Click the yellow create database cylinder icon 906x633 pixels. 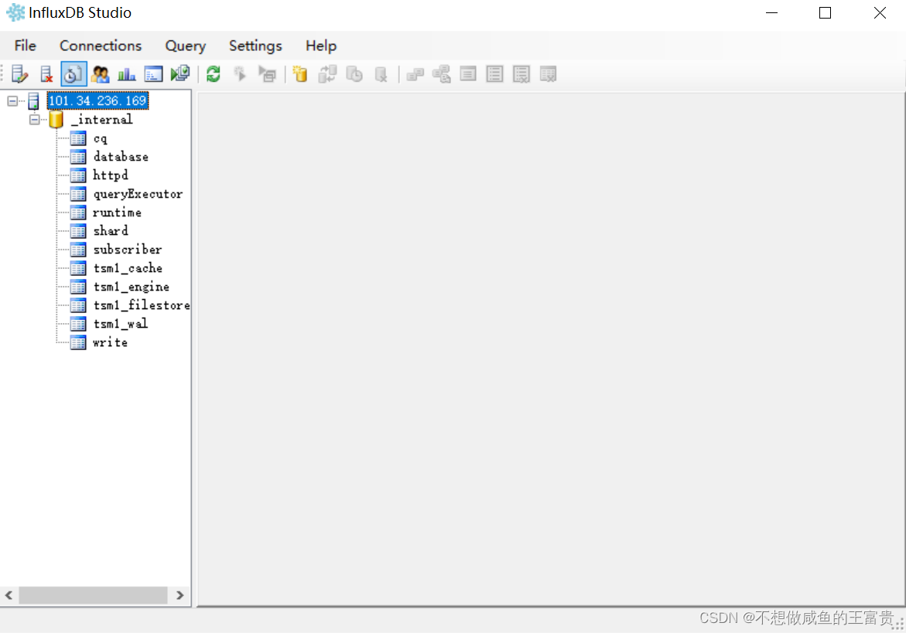300,74
